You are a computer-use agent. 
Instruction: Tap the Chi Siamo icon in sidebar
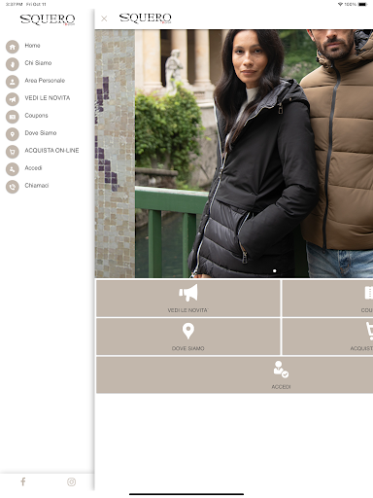click(13, 64)
